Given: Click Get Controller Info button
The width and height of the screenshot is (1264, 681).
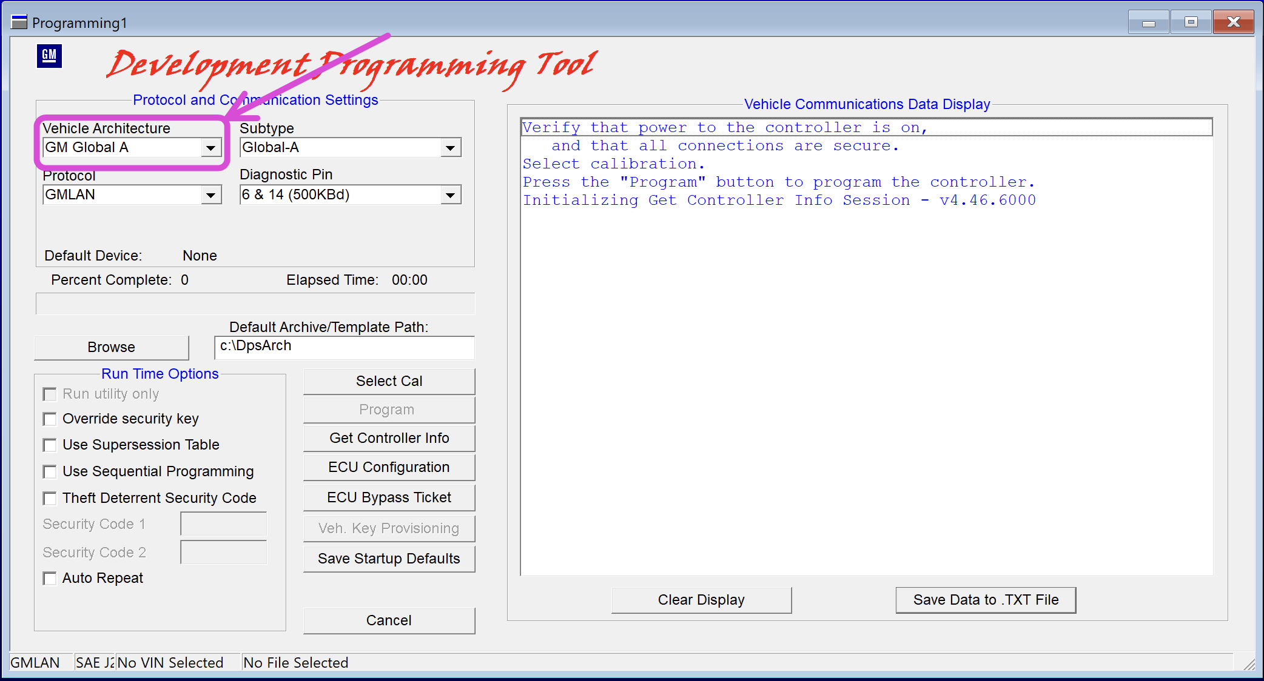Looking at the screenshot, I should pyautogui.click(x=389, y=438).
